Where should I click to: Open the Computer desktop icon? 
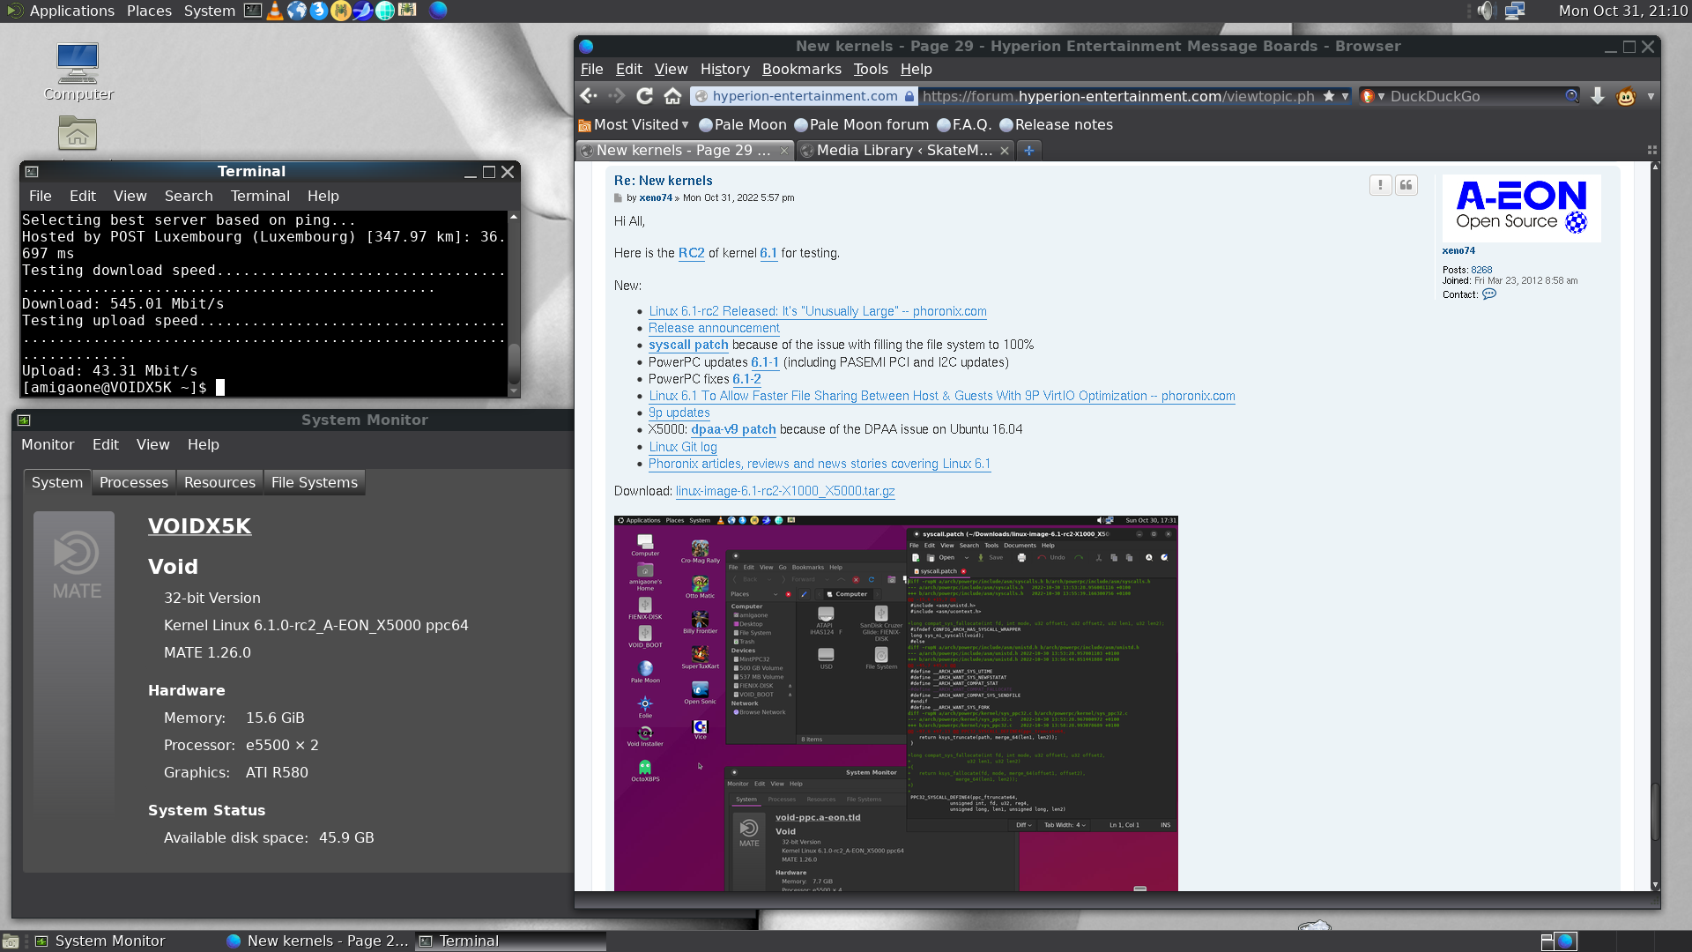(78, 72)
